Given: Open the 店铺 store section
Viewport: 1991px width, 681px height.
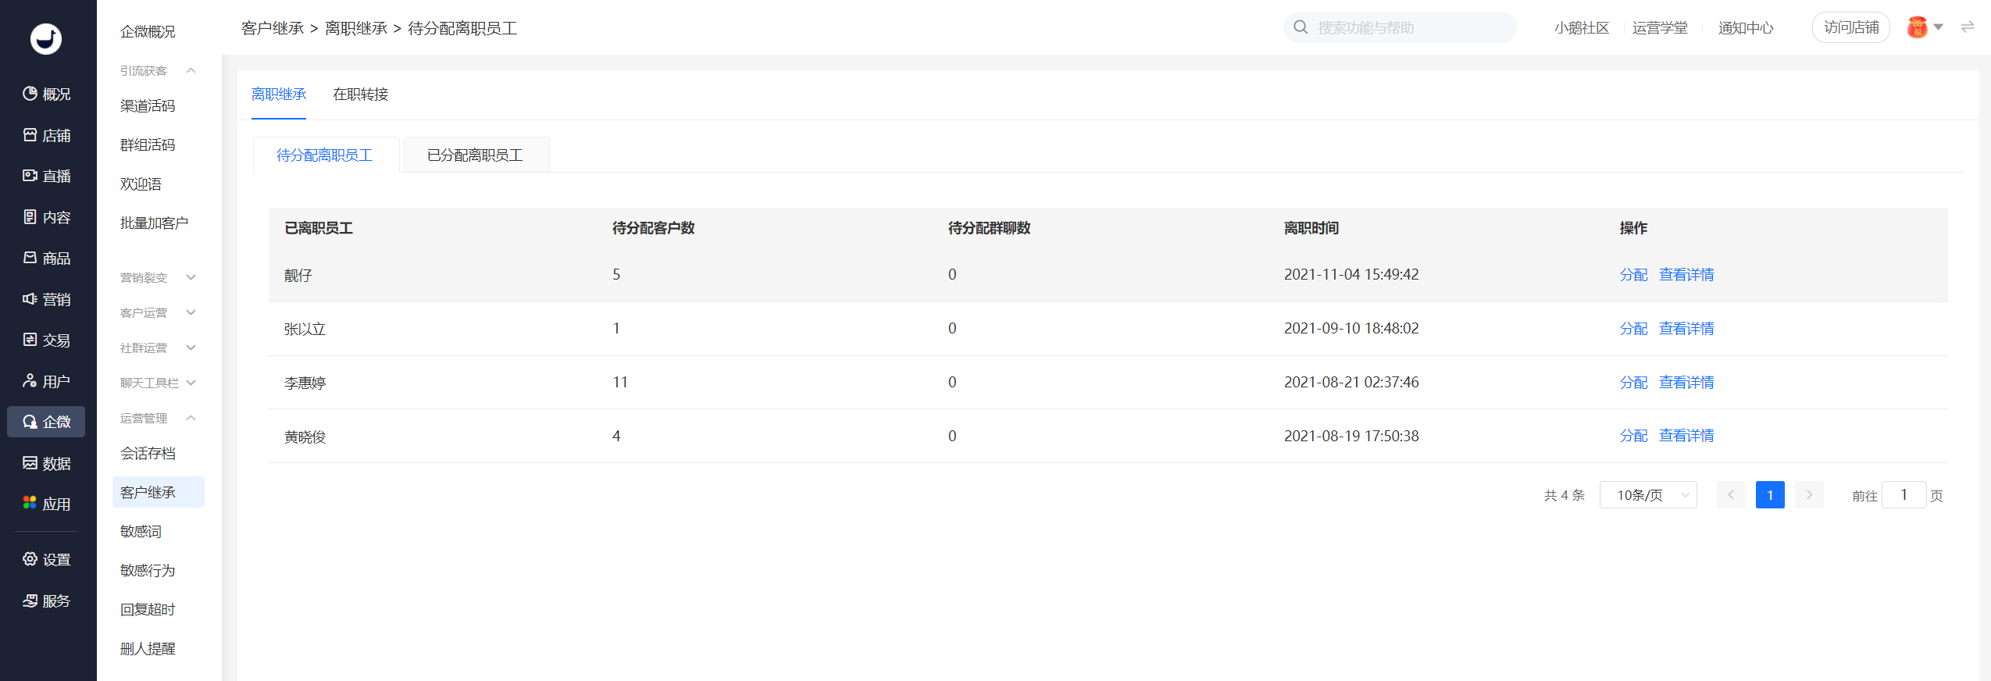Looking at the screenshot, I should (47, 136).
